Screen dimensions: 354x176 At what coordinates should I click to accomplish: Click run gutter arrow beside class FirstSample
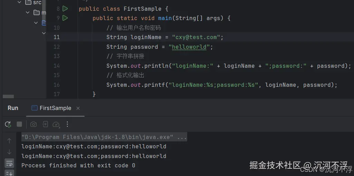[x=65, y=9]
